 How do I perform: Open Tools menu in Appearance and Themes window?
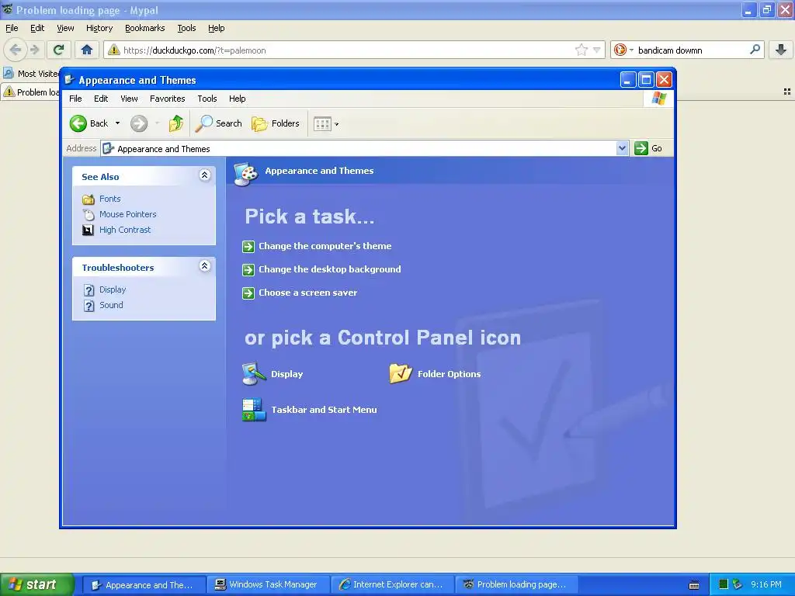coord(207,99)
